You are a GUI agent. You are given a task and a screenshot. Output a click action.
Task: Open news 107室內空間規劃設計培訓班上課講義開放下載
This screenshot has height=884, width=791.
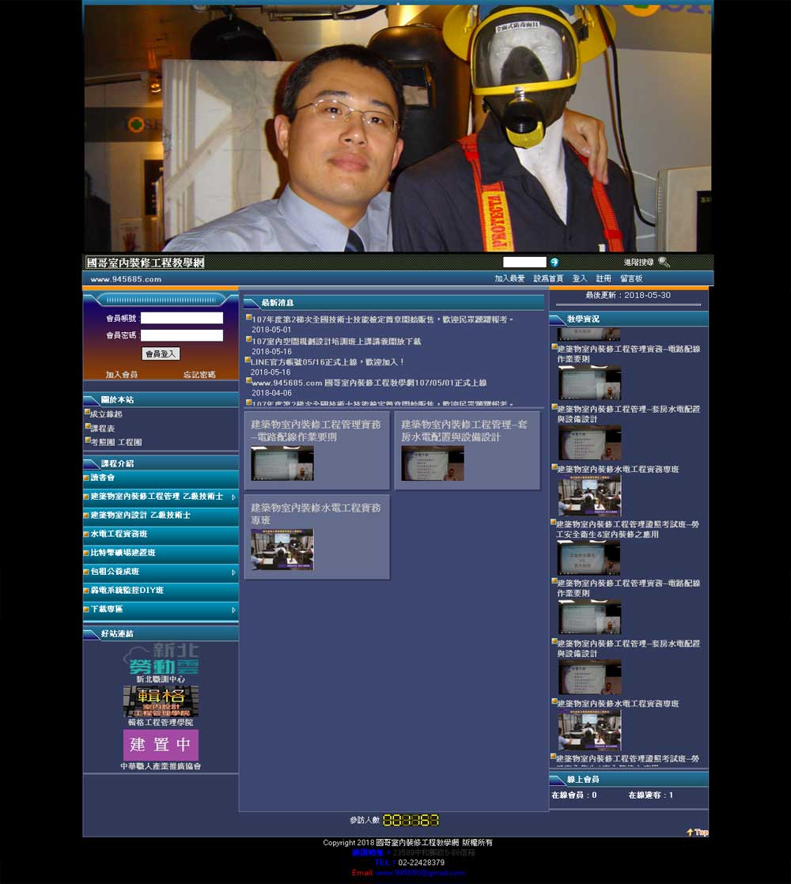coord(336,342)
